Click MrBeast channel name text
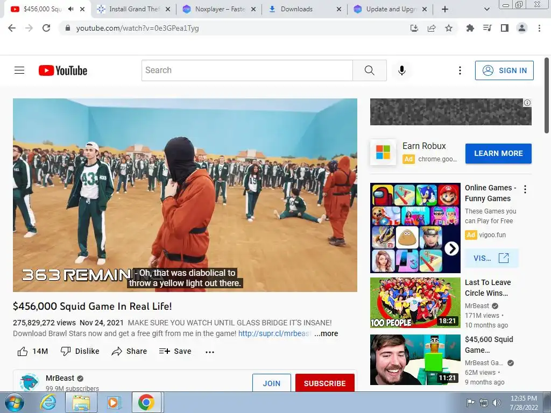The height and width of the screenshot is (413, 551). tap(60, 378)
